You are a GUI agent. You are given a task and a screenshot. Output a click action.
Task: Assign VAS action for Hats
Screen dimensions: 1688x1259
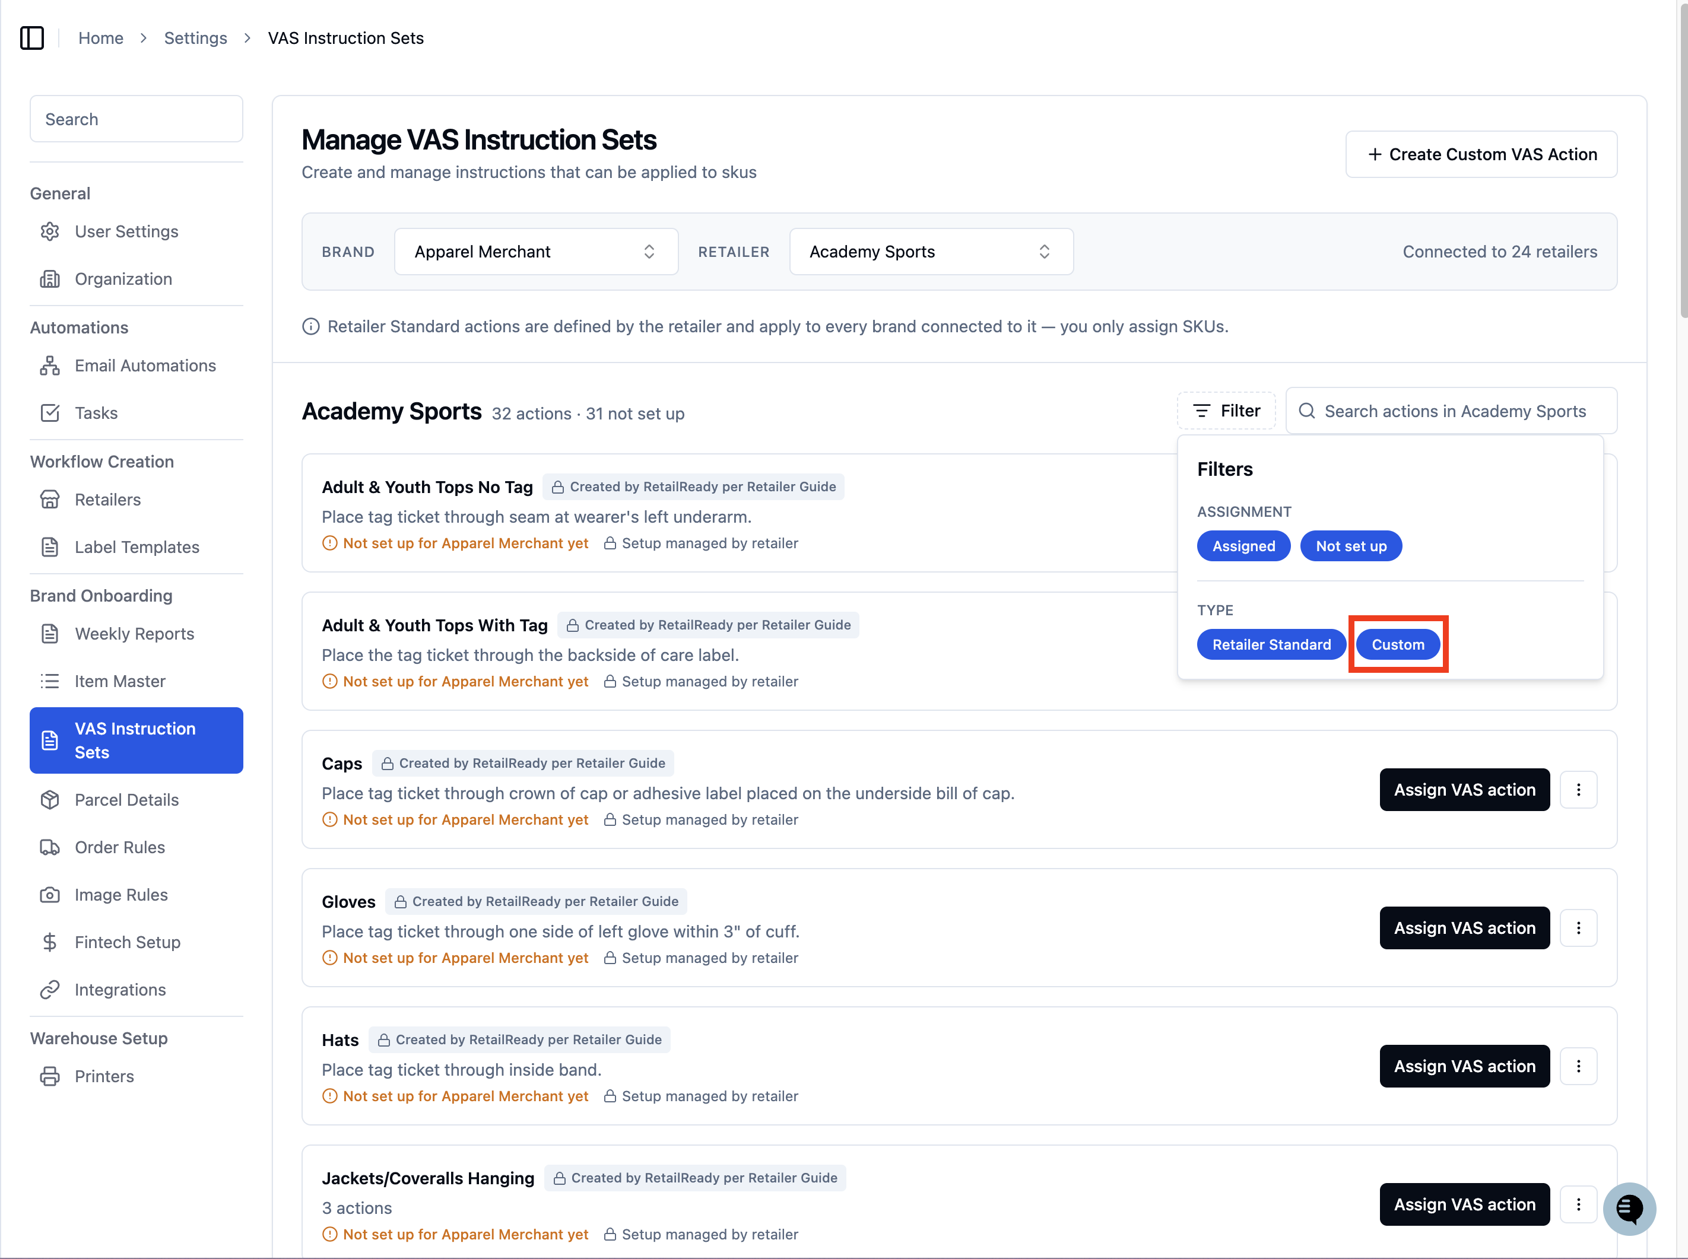click(1465, 1066)
